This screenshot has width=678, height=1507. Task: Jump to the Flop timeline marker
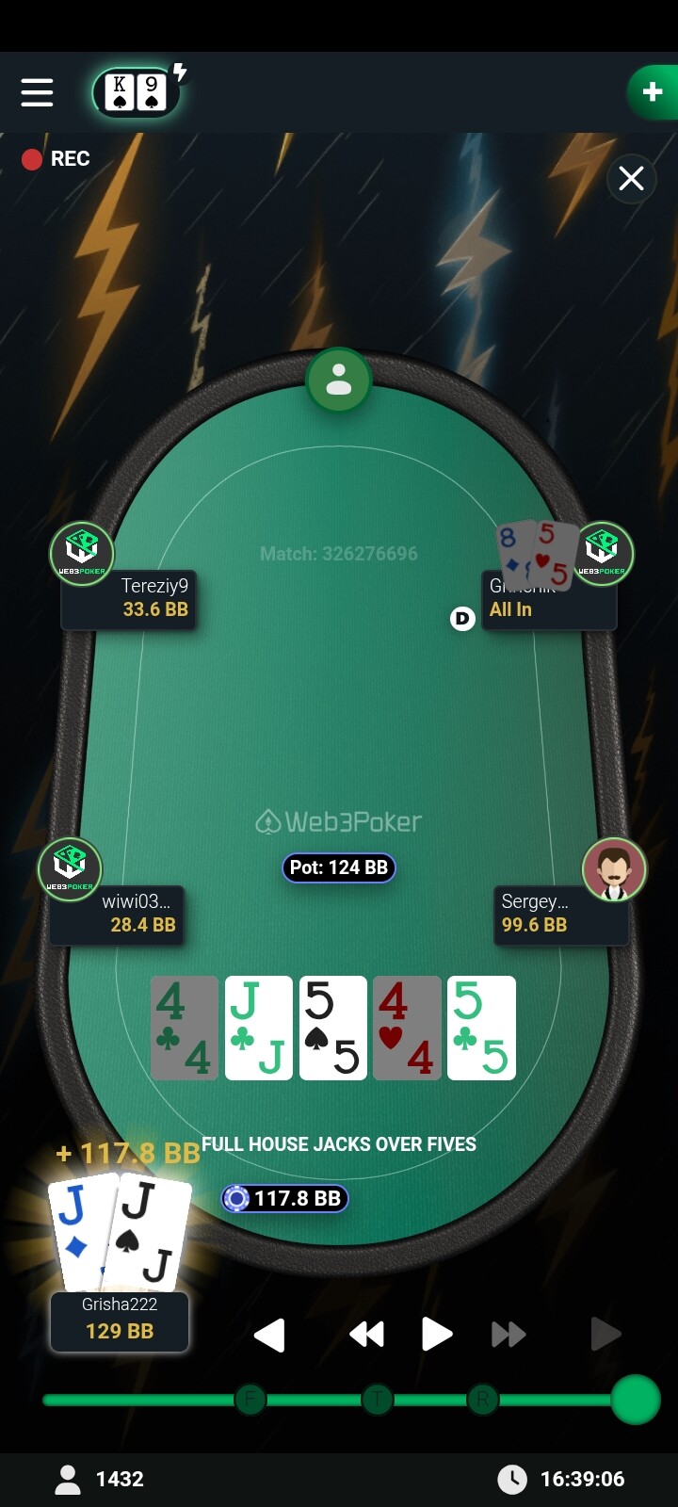click(250, 1400)
